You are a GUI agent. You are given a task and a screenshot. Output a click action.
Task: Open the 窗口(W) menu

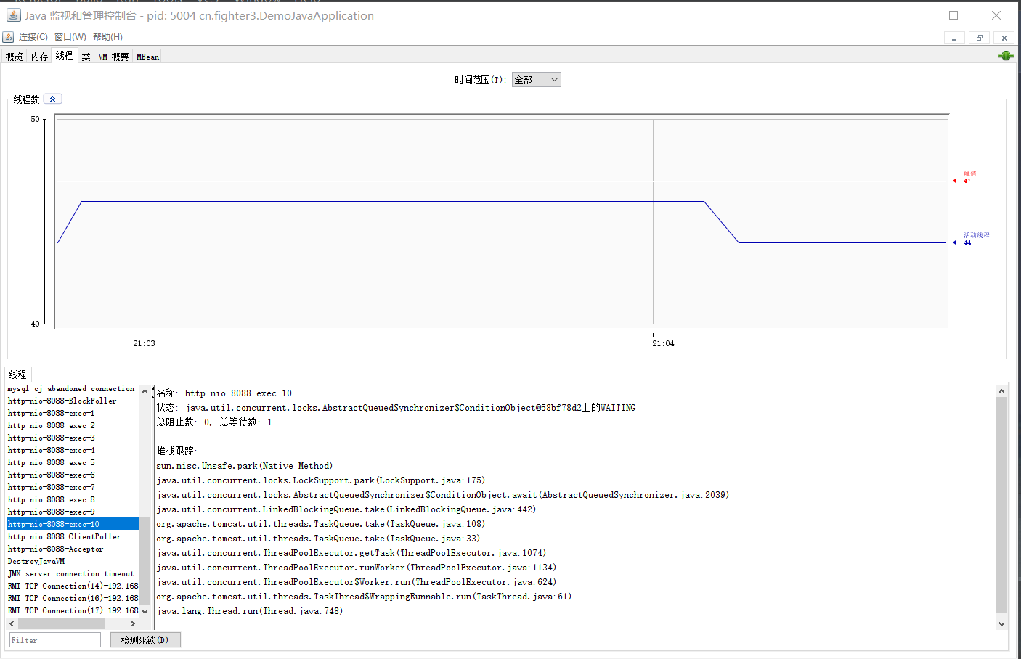[x=70, y=37]
